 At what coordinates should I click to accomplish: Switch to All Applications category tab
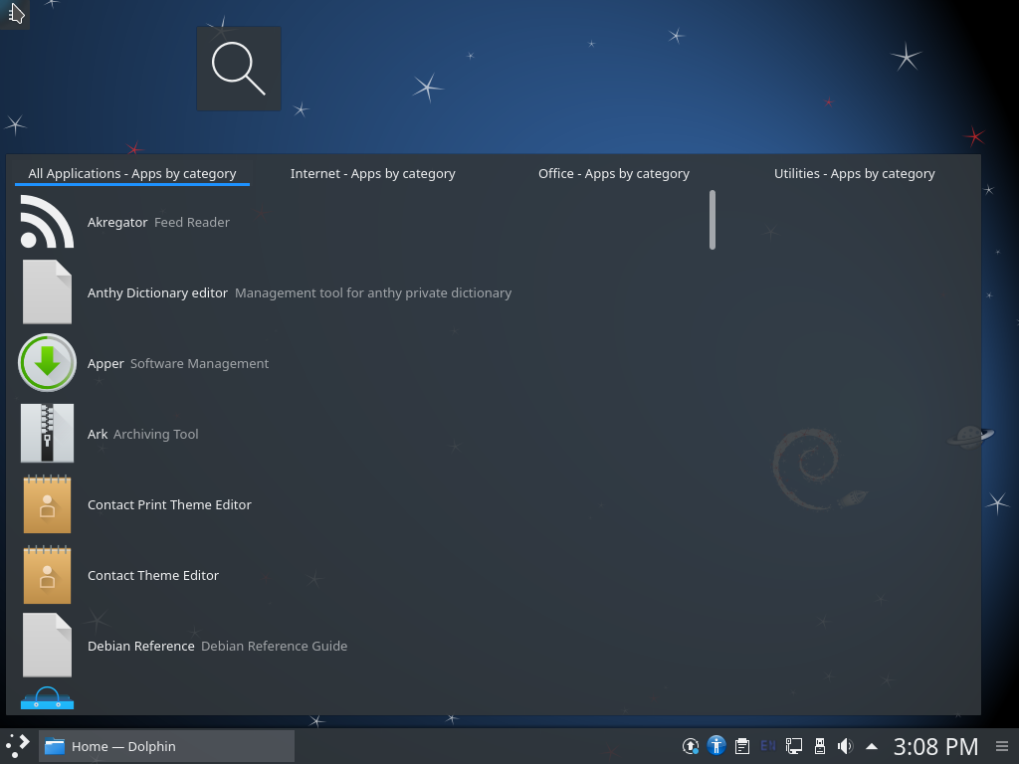(132, 173)
